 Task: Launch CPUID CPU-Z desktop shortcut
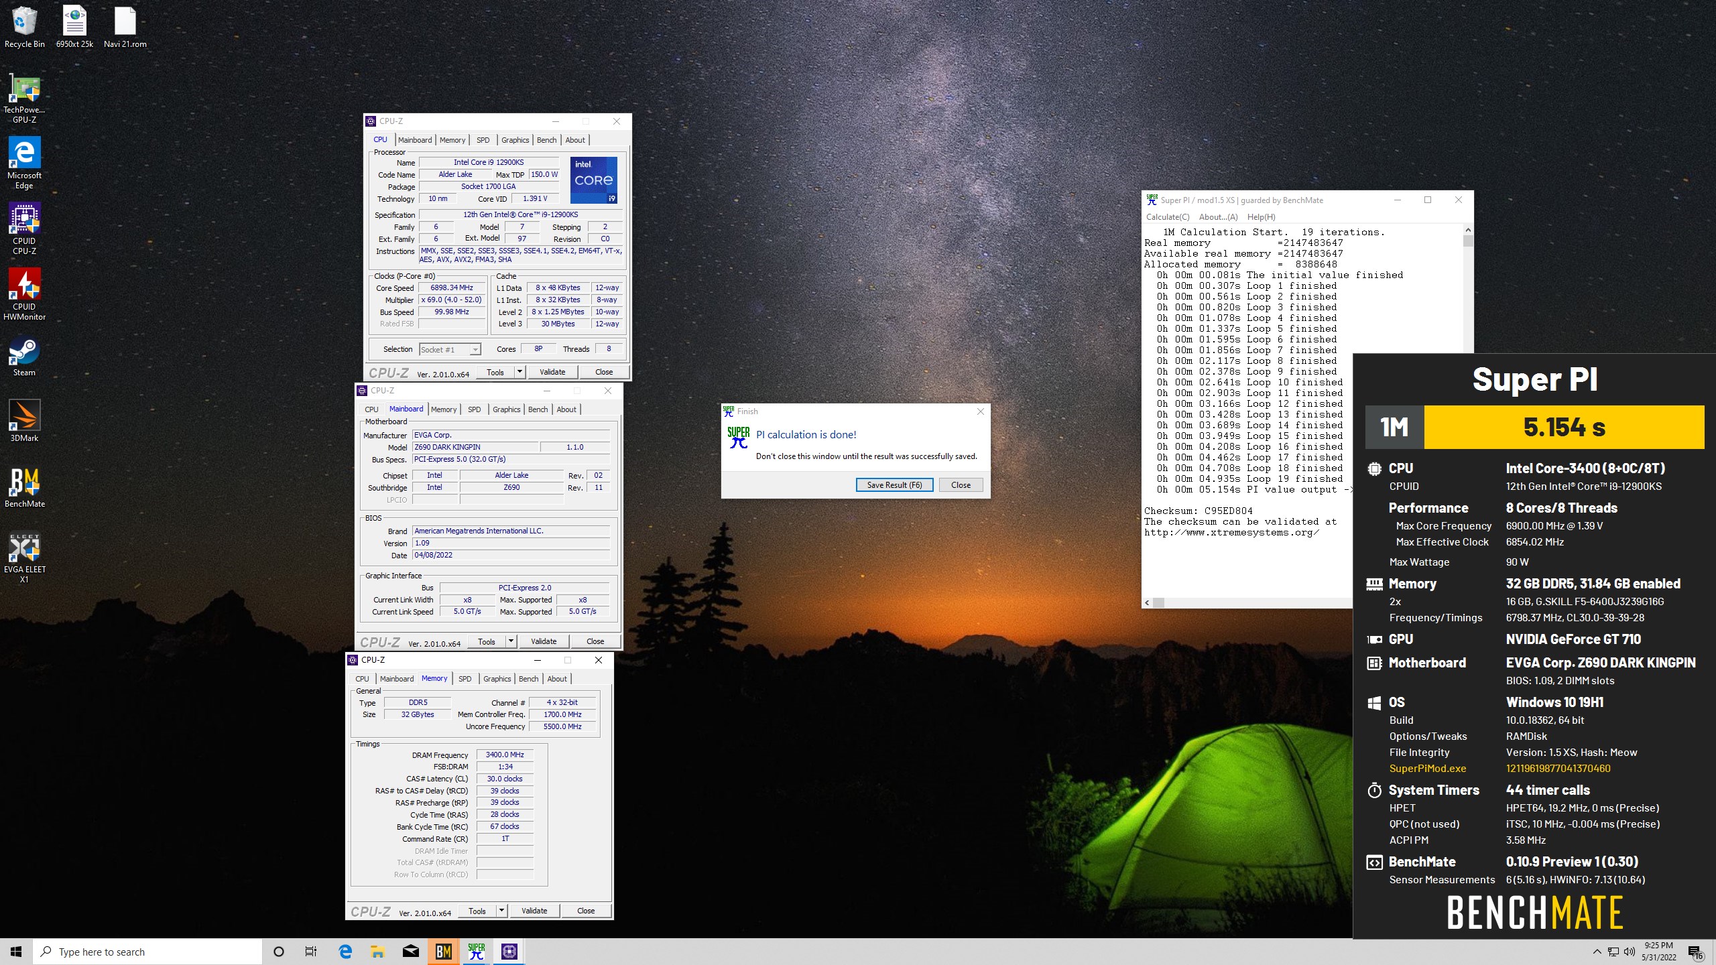[24, 229]
